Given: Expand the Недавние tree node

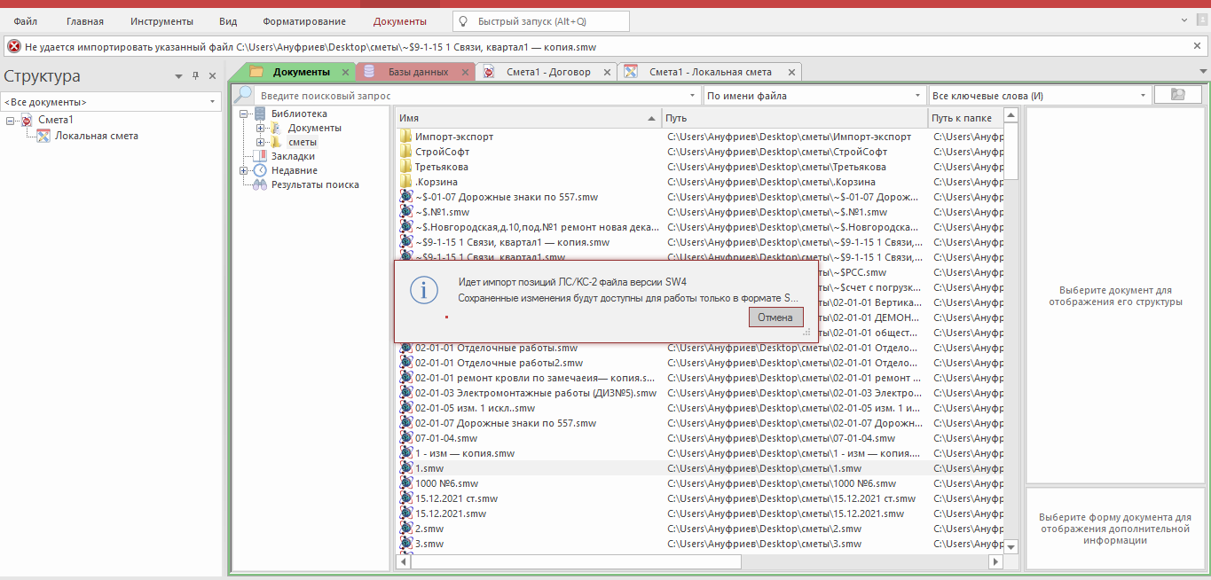Looking at the screenshot, I should 243,170.
